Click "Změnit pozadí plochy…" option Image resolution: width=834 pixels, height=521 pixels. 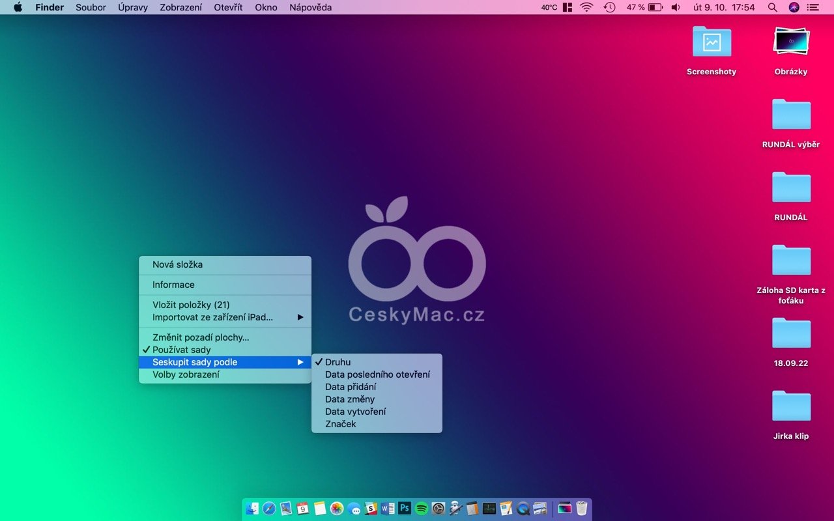[x=201, y=337]
